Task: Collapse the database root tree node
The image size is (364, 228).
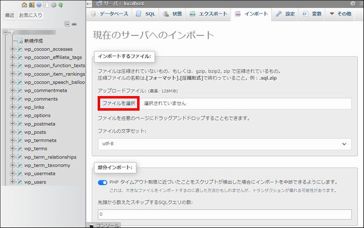Action: 5,32
